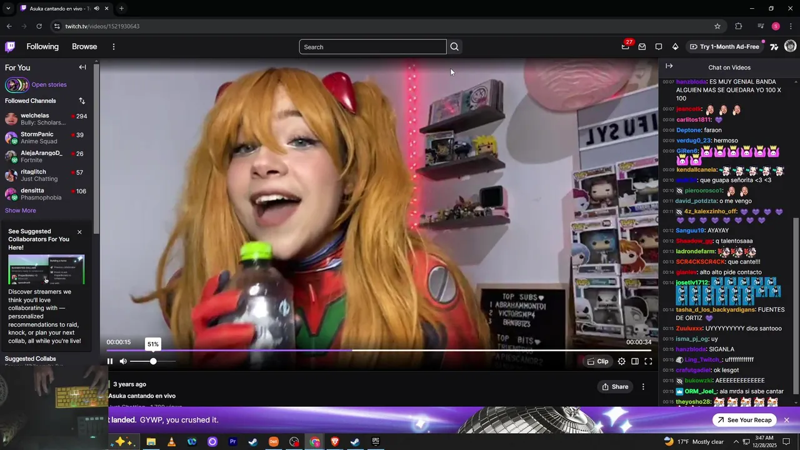Seek on the video progress bar
The image size is (800, 450).
pyautogui.click(x=379, y=351)
